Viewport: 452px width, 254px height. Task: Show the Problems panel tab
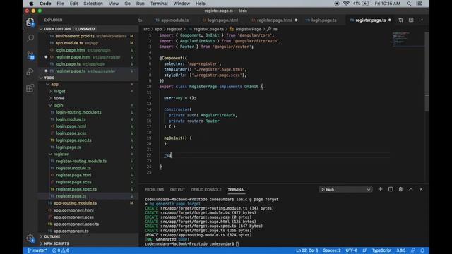154,190
